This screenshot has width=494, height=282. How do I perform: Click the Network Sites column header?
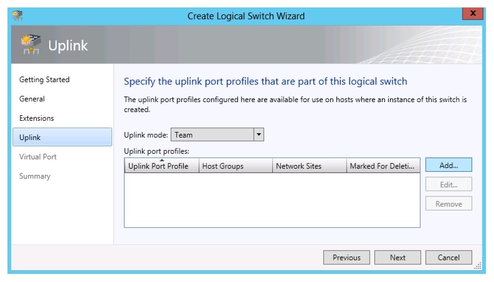pyautogui.click(x=309, y=166)
